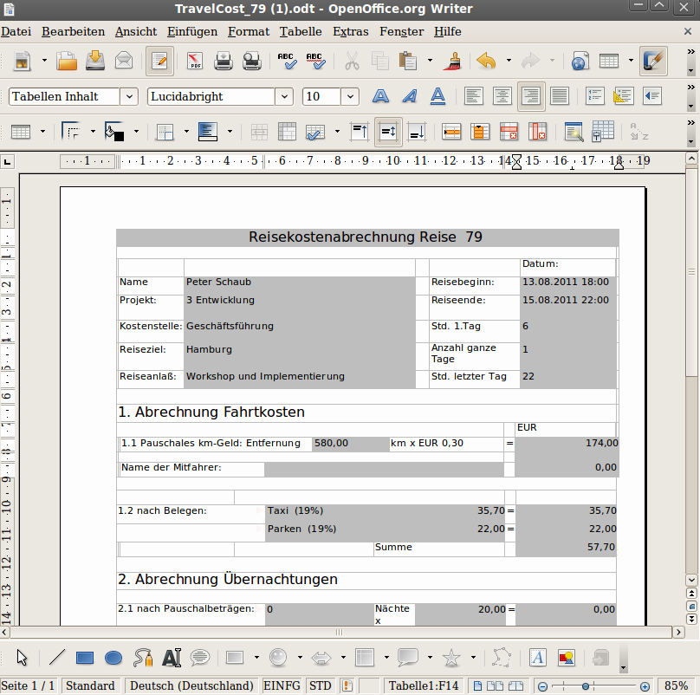Image resolution: width=700 pixels, height=695 pixels.
Task: Run the spelling and grammar check
Action: point(287,62)
